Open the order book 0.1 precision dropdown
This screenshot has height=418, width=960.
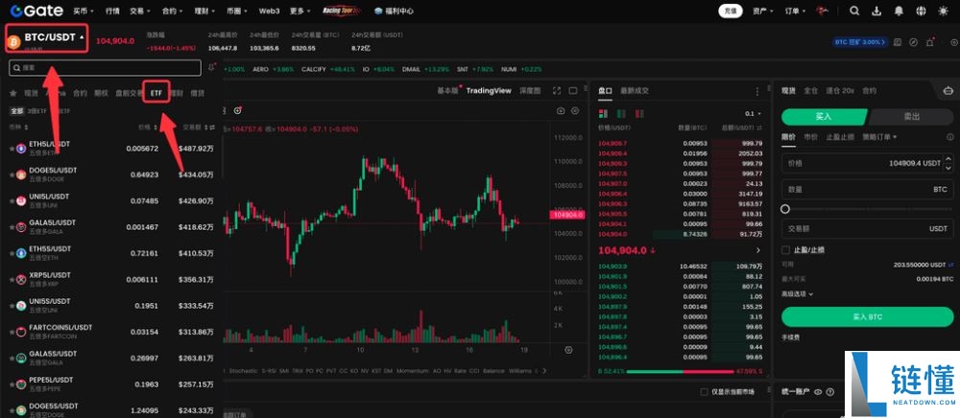(751, 113)
